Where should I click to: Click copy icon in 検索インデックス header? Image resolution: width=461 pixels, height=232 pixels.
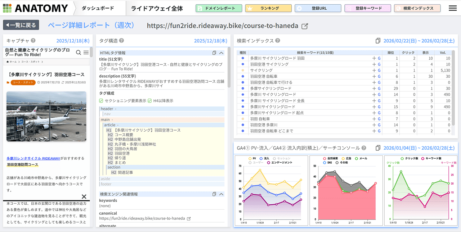pyautogui.click(x=378, y=41)
